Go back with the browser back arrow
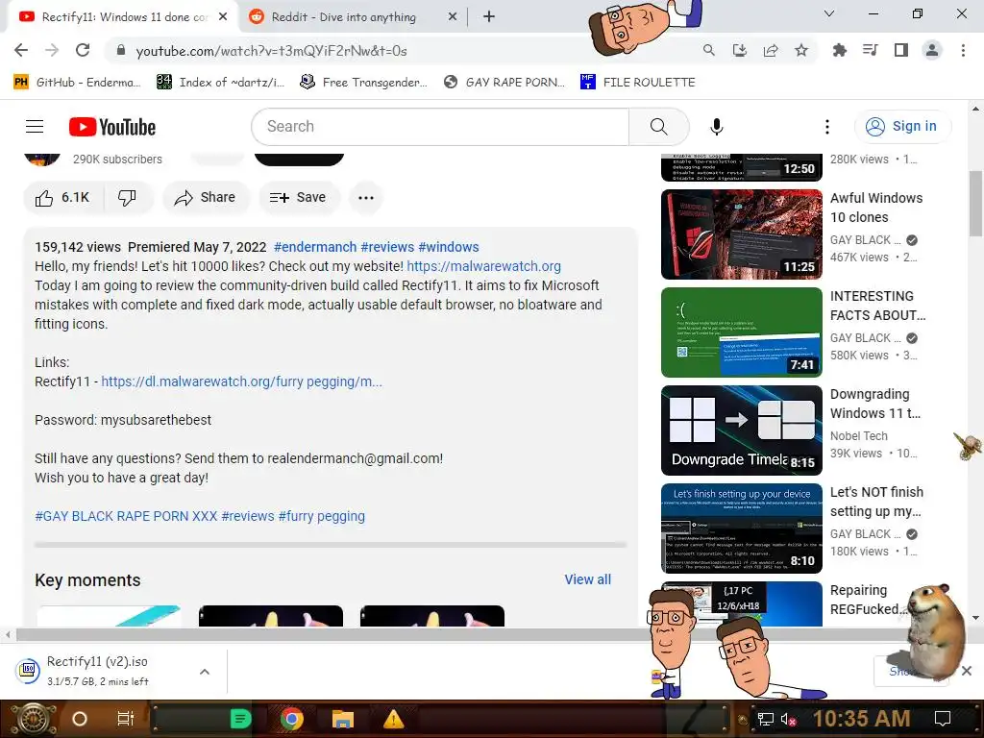Image resolution: width=984 pixels, height=738 pixels. pos(21,50)
